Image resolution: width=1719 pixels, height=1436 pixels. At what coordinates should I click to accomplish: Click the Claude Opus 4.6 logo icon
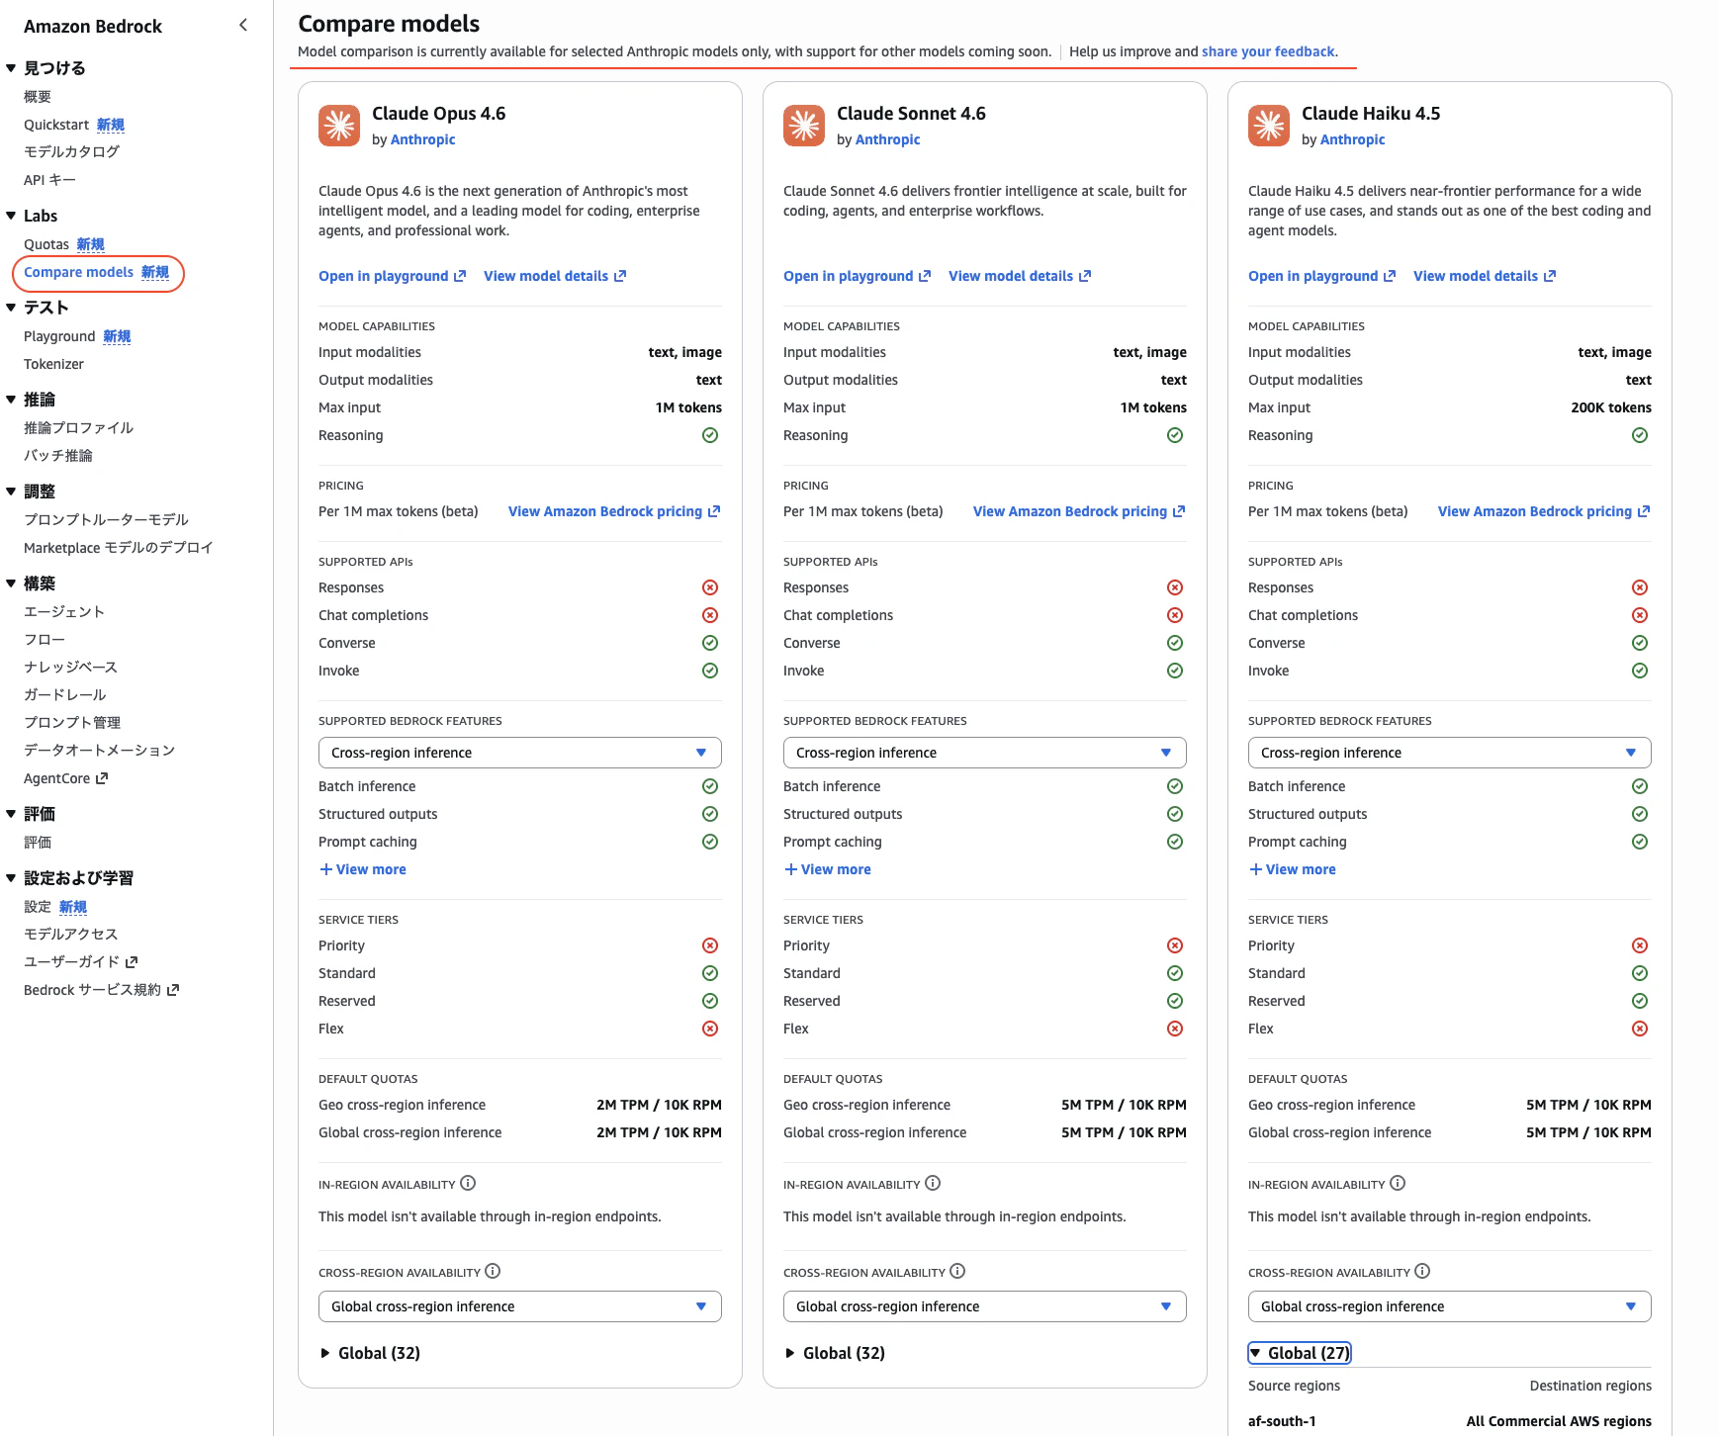click(x=339, y=126)
